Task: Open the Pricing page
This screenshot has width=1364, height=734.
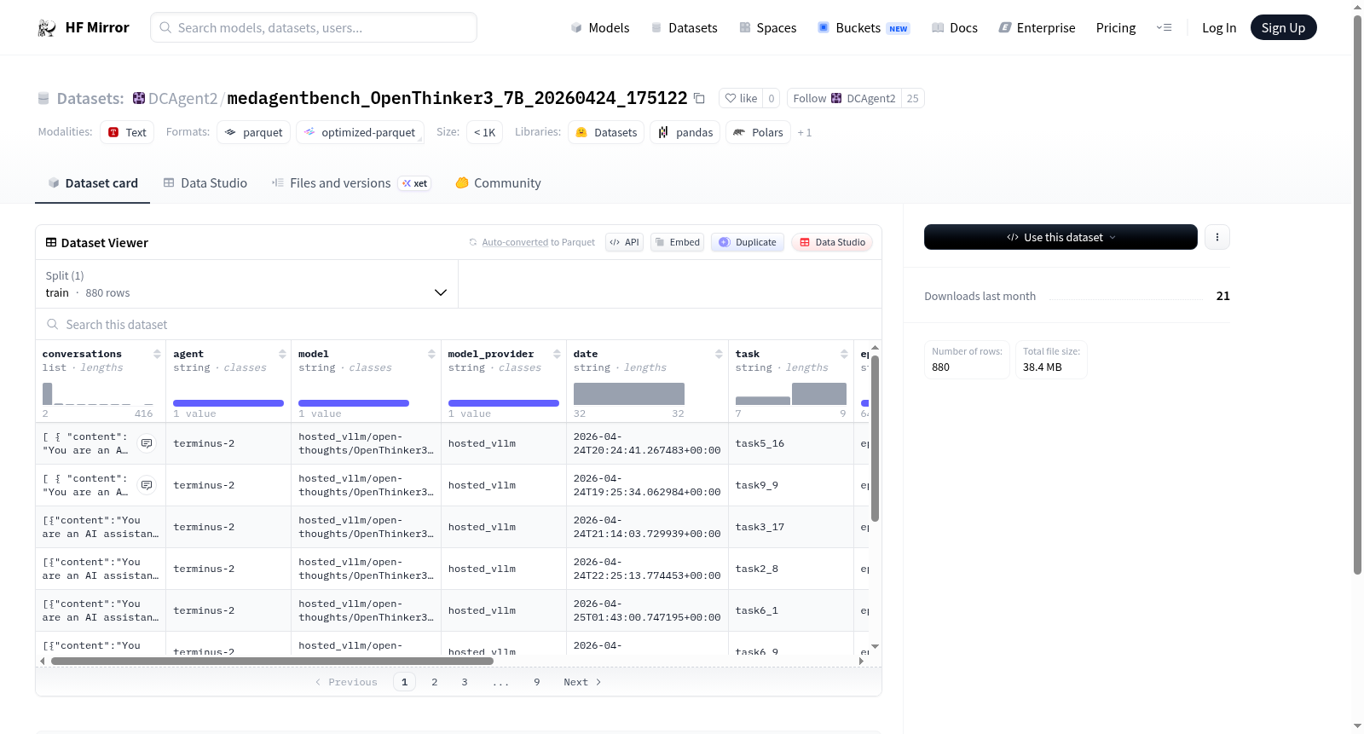Action: pos(1115,27)
